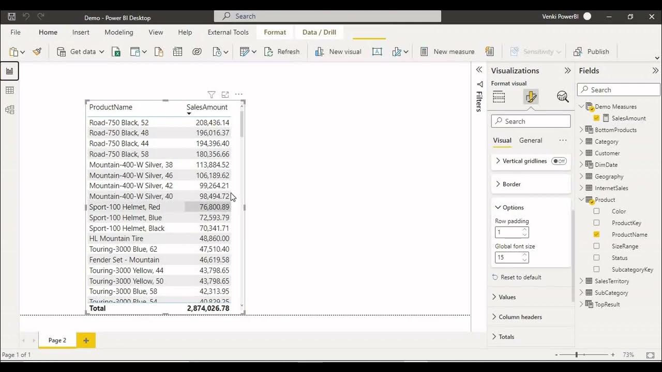Click the Enter data table icon
This screenshot has height=372, width=662.
coord(177,52)
